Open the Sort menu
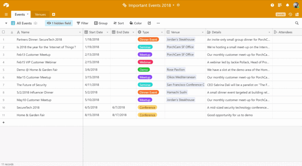 [x=119, y=23]
